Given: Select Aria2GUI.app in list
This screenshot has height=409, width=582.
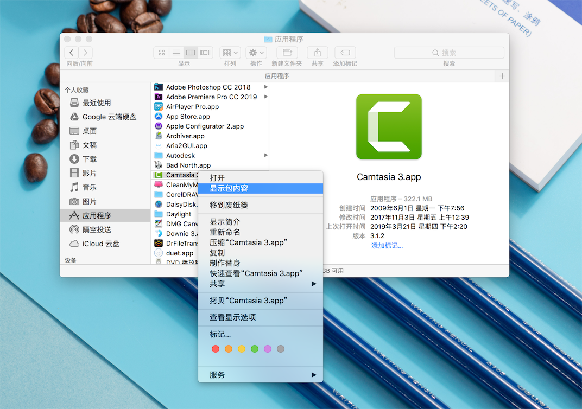Looking at the screenshot, I should click(x=211, y=146).
